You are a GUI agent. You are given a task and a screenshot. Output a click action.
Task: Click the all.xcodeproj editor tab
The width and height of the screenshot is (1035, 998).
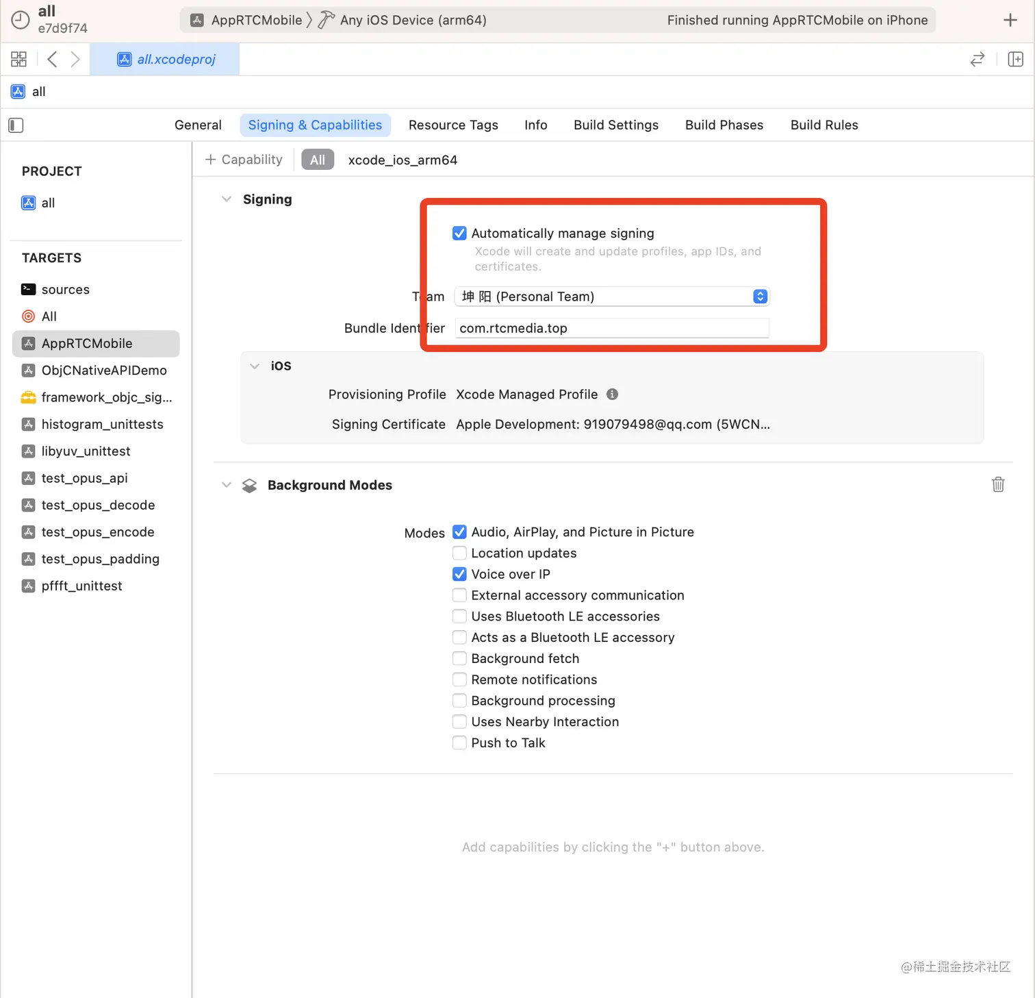165,59
